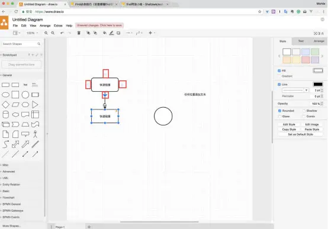This screenshot has width=328, height=229.
Task: Collapse the General shapes section
Action: click(7, 75)
